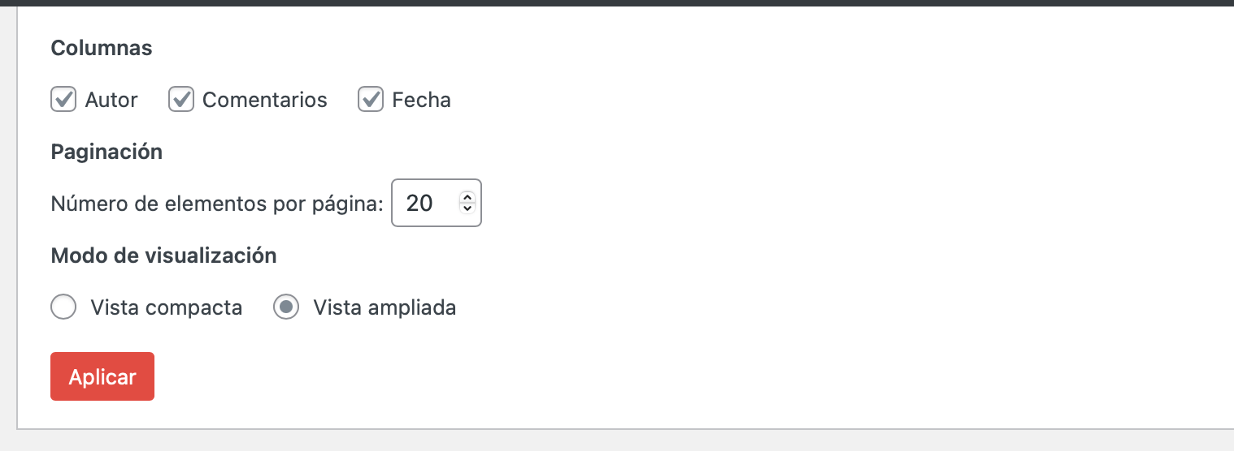The width and height of the screenshot is (1234, 451).
Task: Click the "Vista compacta" label text
Action: pos(167,307)
